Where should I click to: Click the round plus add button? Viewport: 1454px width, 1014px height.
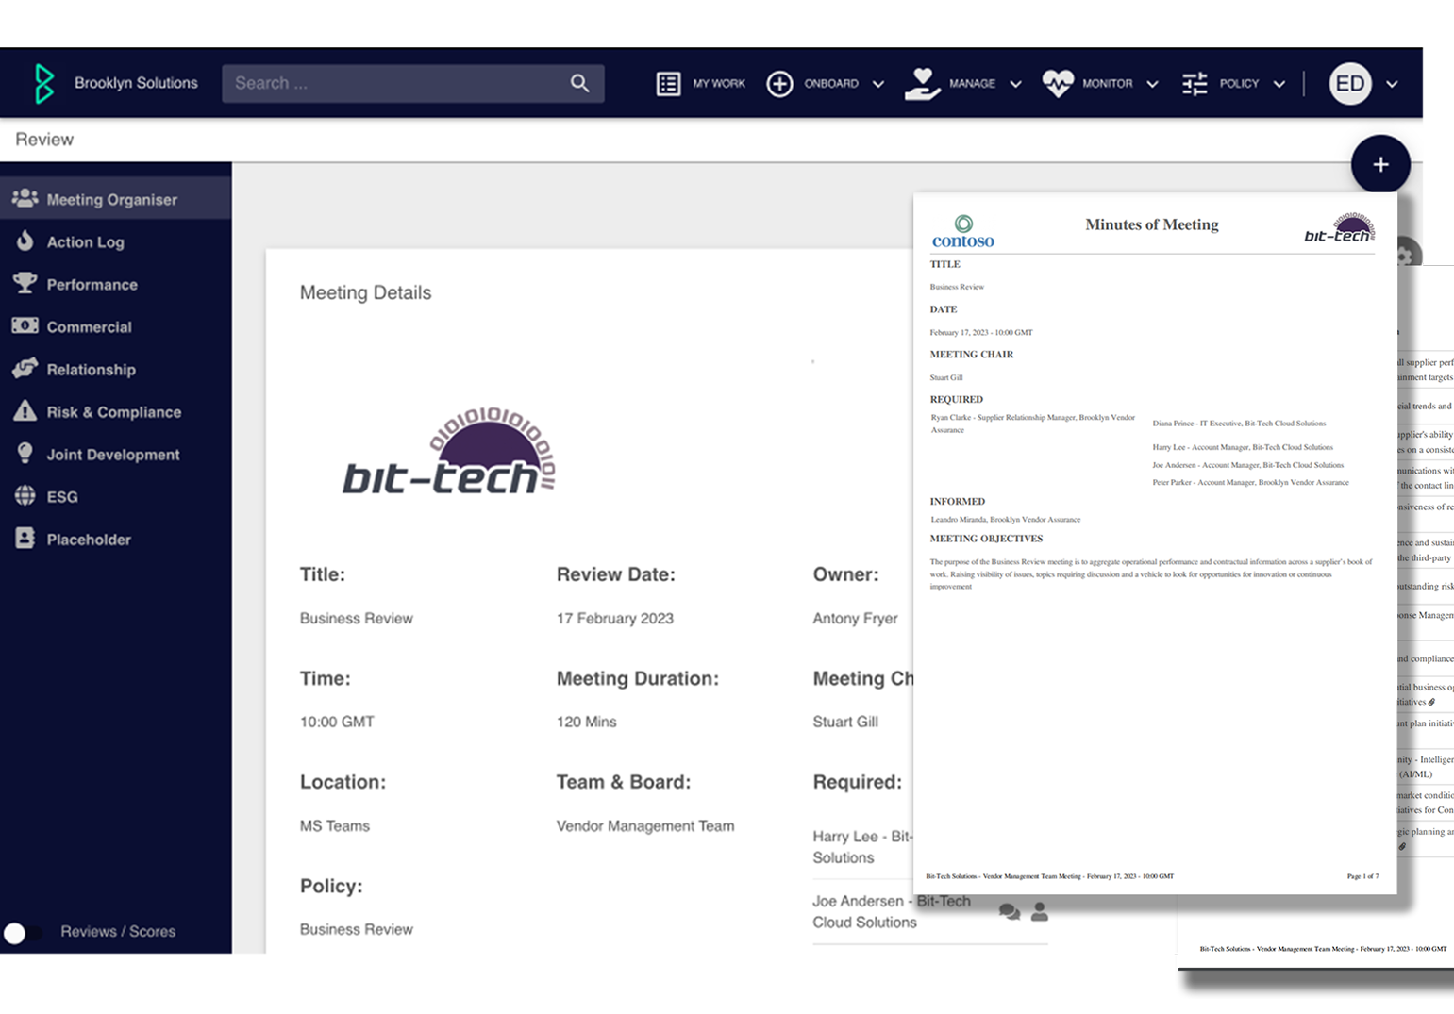pos(1379,164)
